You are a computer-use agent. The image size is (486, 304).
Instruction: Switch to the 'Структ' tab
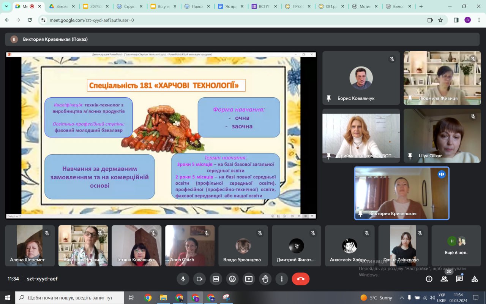[x=129, y=6]
